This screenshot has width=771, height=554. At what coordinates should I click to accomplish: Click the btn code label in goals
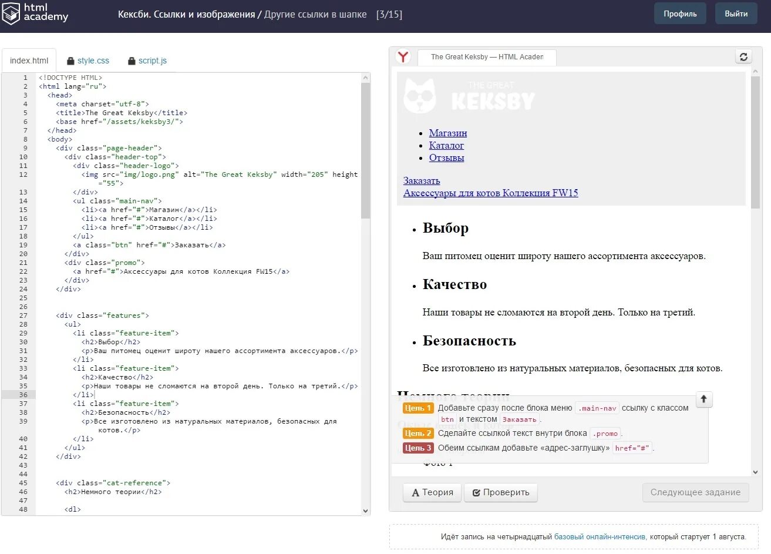[x=447, y=419]
